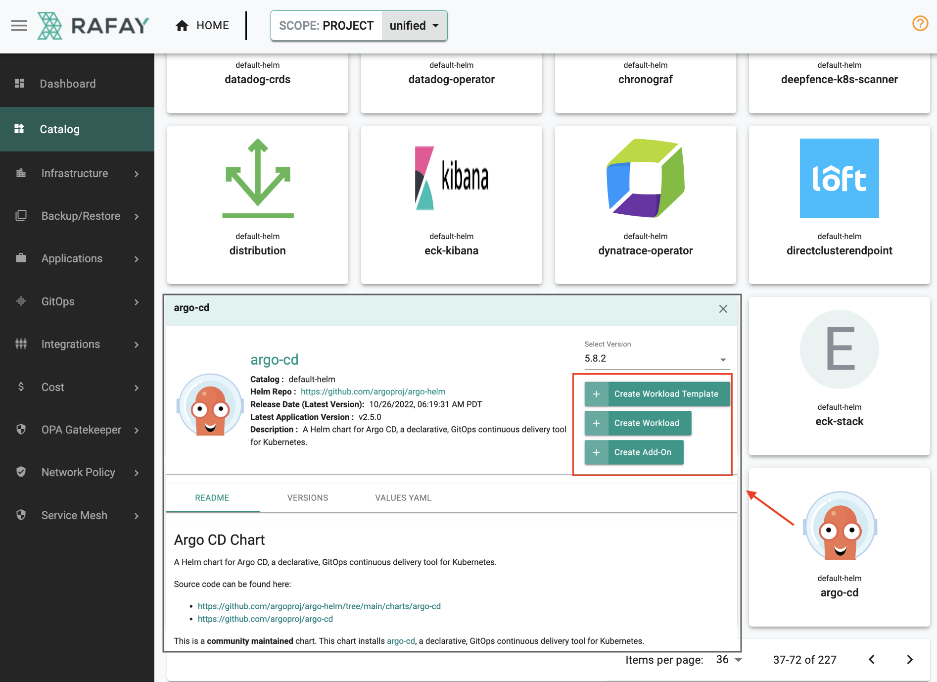Click the Network Policy shield icon
The height and width of the screenshot is (682, 937).
click(21, 472)
